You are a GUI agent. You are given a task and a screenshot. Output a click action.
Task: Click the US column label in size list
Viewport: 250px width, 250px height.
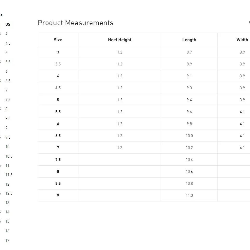(8, 24)
